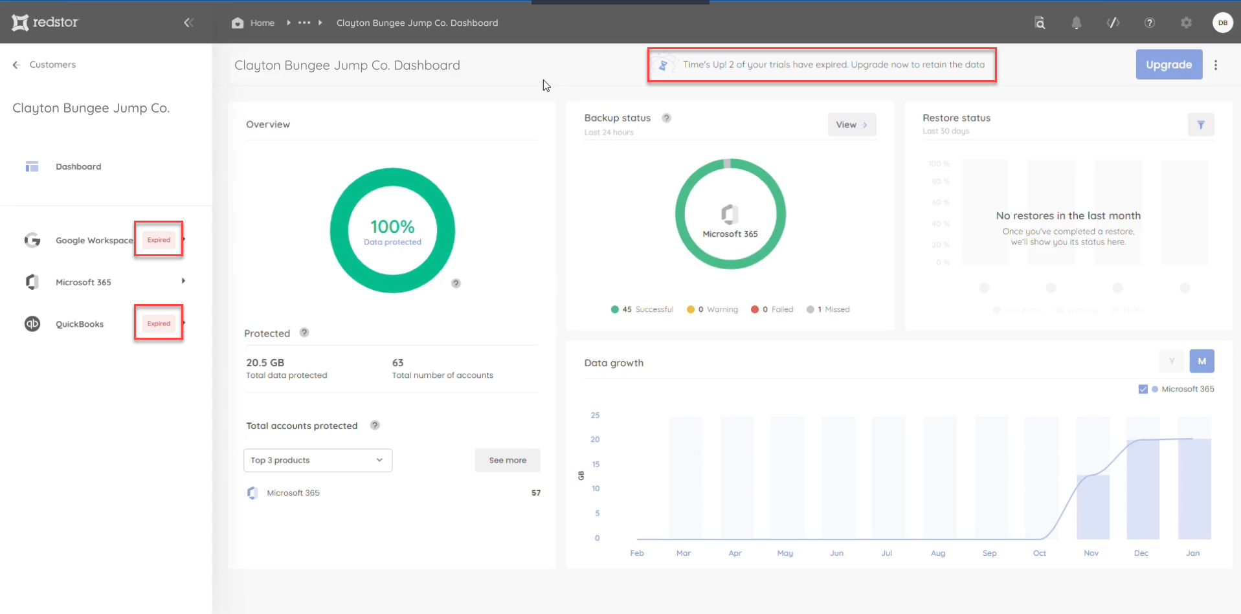Select QuickBooks in the sidebar
The width and height of the screenshot is (1241, 614).
click(x=80, y=323)
